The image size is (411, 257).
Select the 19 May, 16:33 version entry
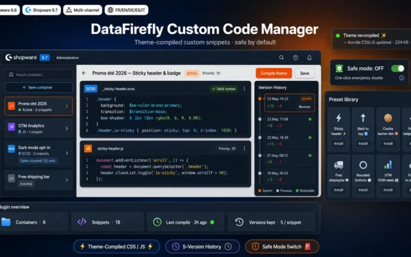tap(290, 176)
